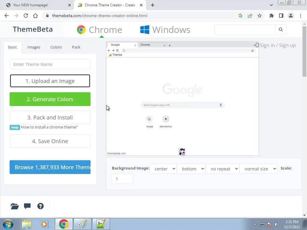Viewport: 307px width, 230px height.
Task: Open the Extensions puzzle icon
Action: [x=272, y=16]
